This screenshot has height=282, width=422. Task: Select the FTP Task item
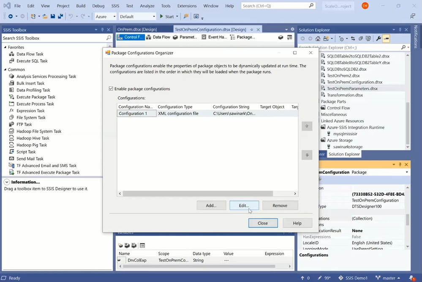coord(24,124)
